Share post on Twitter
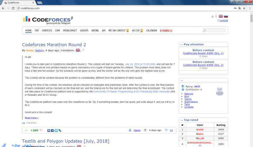 pos(56,130)
